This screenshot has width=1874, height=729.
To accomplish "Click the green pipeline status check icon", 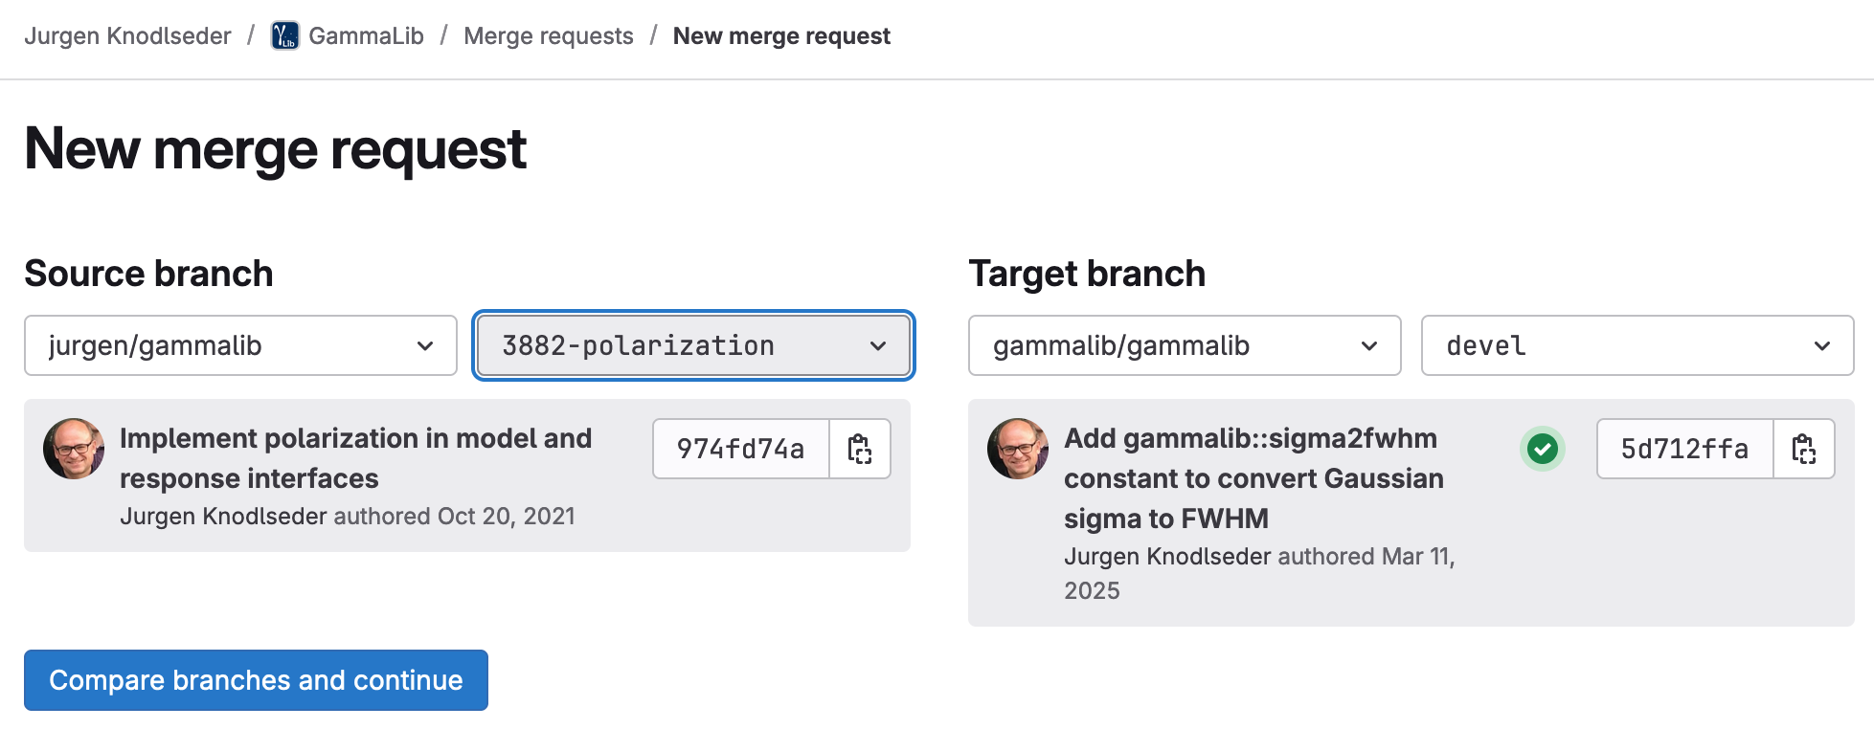I will coord(1542,448).
